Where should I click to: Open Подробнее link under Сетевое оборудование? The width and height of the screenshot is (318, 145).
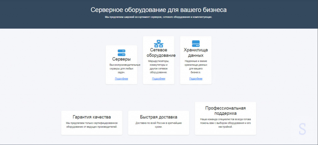pyautogui.click(x=159, y=79)
